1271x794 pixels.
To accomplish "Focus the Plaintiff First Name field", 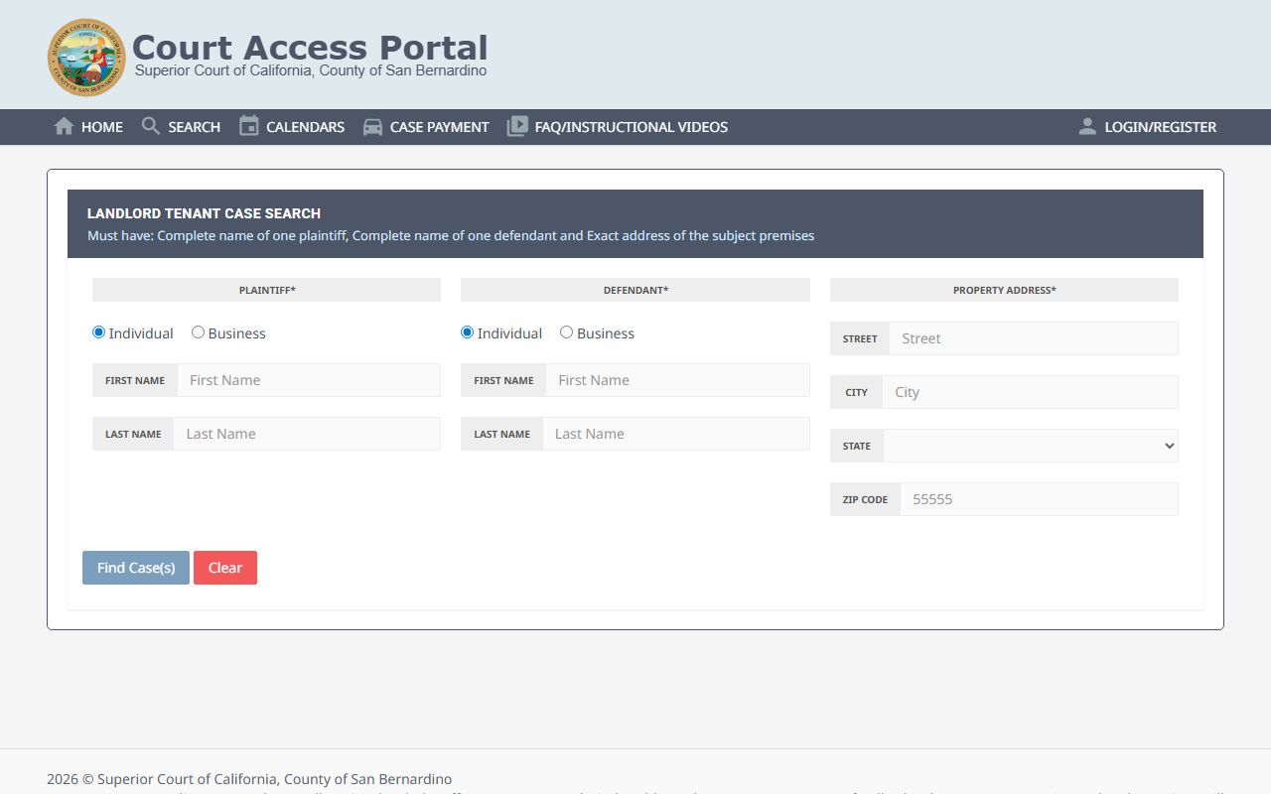I will [309, 380].
